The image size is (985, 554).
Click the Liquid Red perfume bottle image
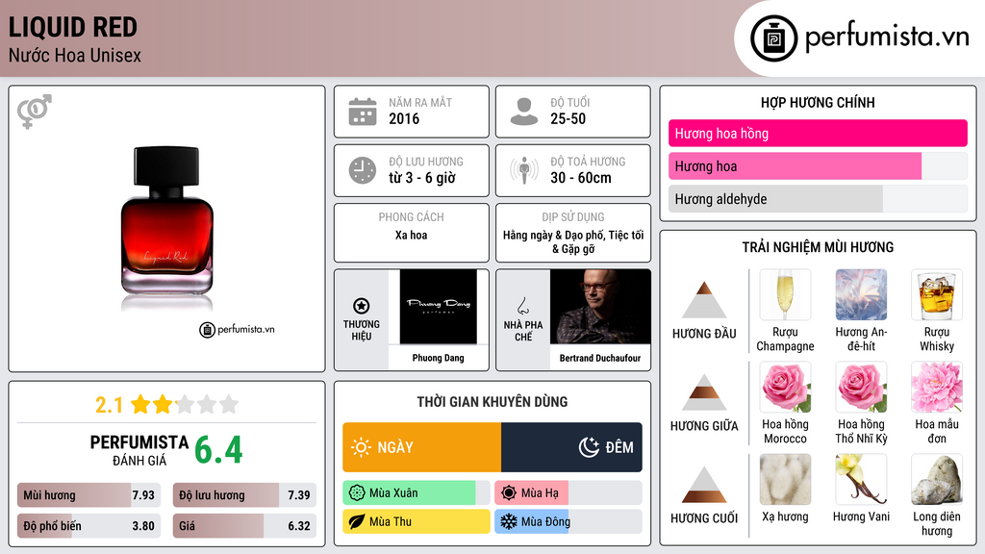[167, 221]
